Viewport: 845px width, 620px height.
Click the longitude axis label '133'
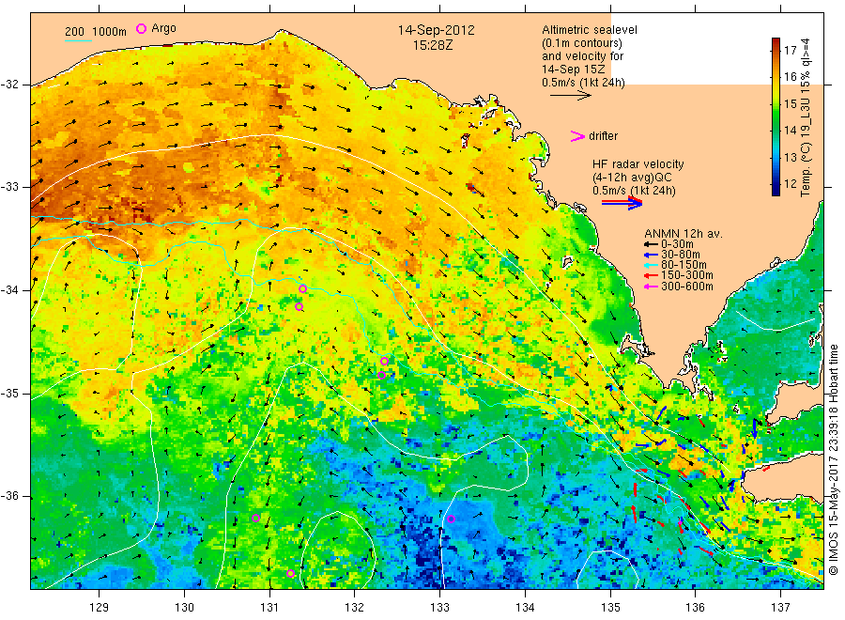439,608
